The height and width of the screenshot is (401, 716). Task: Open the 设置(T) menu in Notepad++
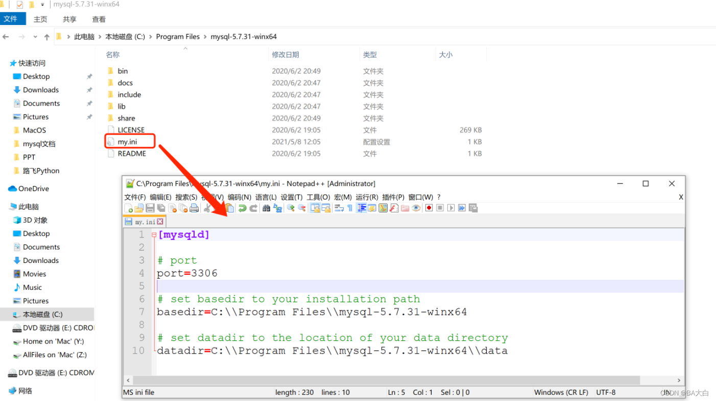[x=292, y=197]
